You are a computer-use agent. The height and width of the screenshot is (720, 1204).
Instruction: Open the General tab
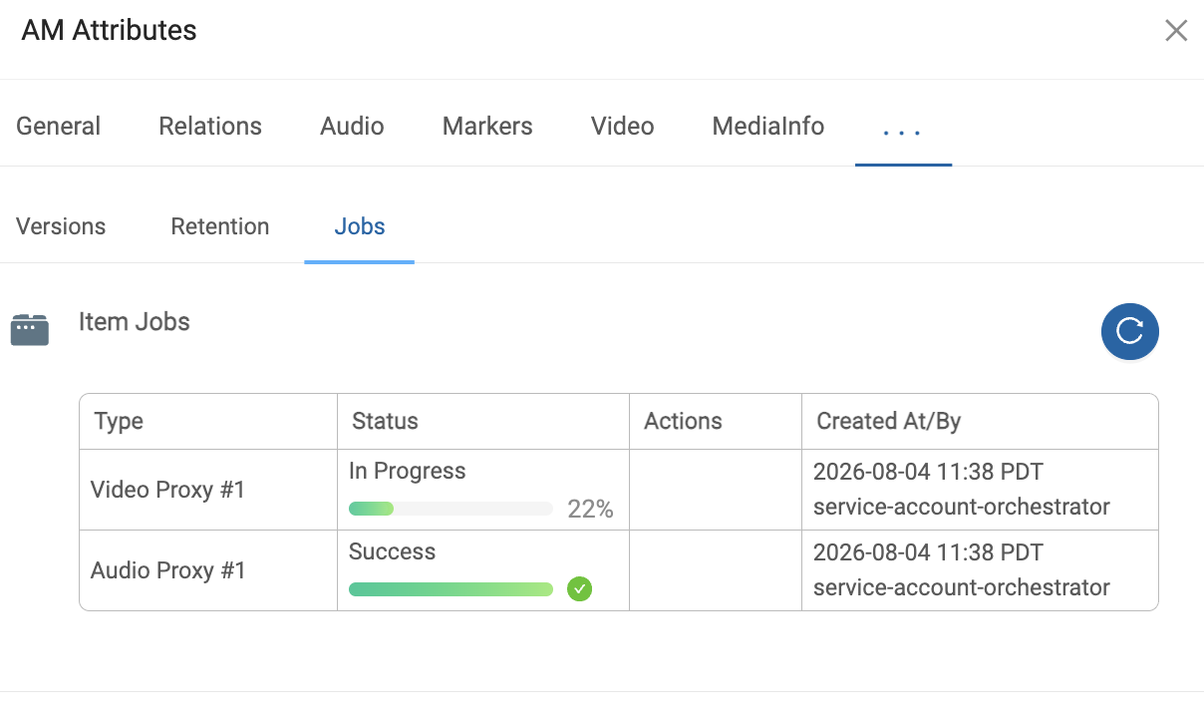[x=59, y=127]
